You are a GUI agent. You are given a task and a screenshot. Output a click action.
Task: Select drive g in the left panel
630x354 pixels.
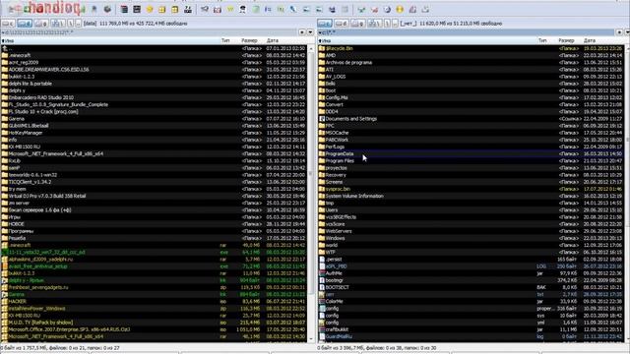tap(41, 24)
